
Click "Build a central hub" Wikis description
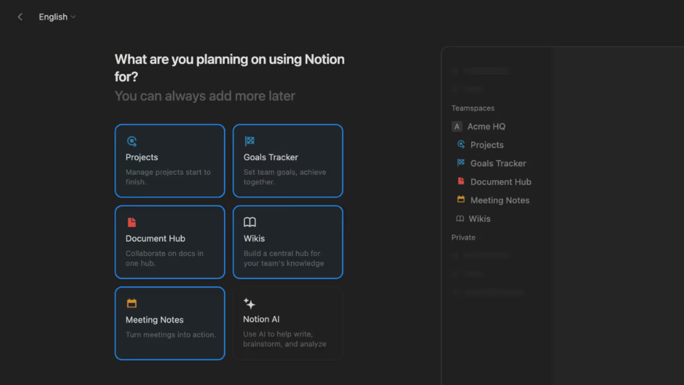(x=284, y=258)
